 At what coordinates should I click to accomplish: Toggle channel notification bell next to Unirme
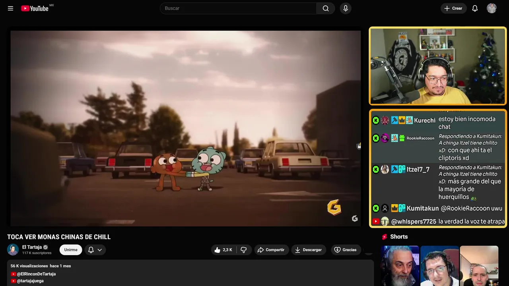pos(91,250)
